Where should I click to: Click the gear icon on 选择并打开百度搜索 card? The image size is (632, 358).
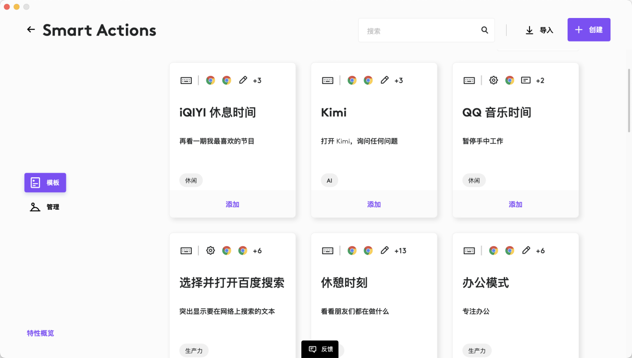tap(211, 251)
